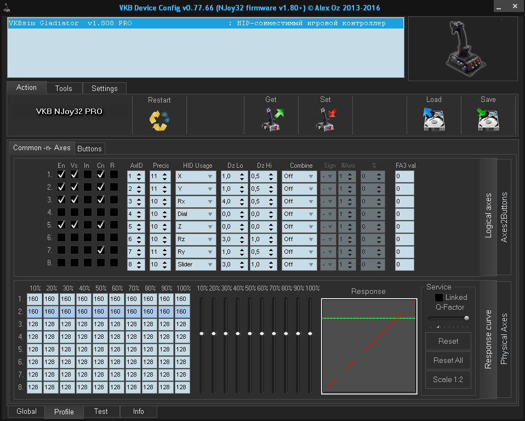This screenshot has width=525, height=421.
Task: Switch to the Settings tab
Action: tap(105, 88)
